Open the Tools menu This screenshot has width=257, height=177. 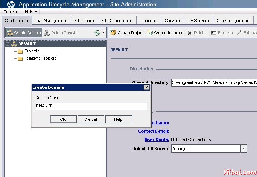[x=11, y=12]
